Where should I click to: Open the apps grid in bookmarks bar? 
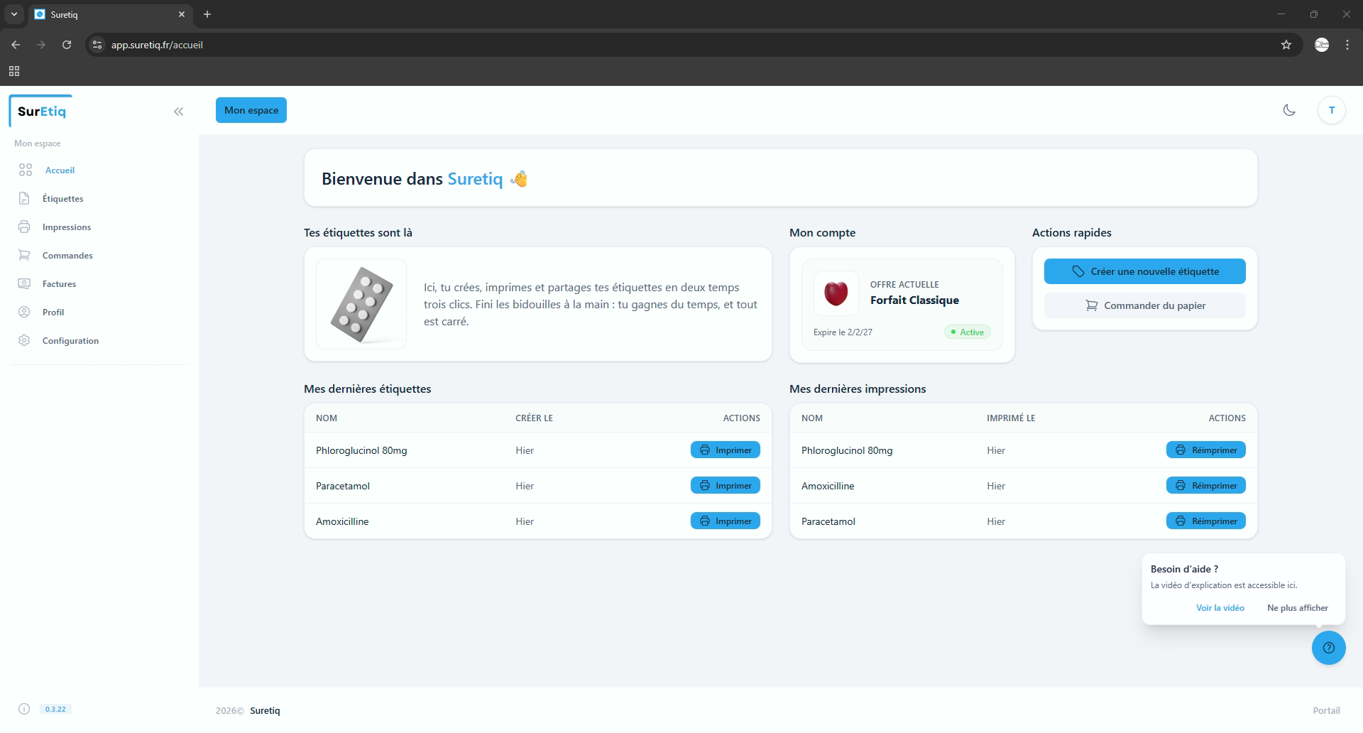click(x=14, y=71)
